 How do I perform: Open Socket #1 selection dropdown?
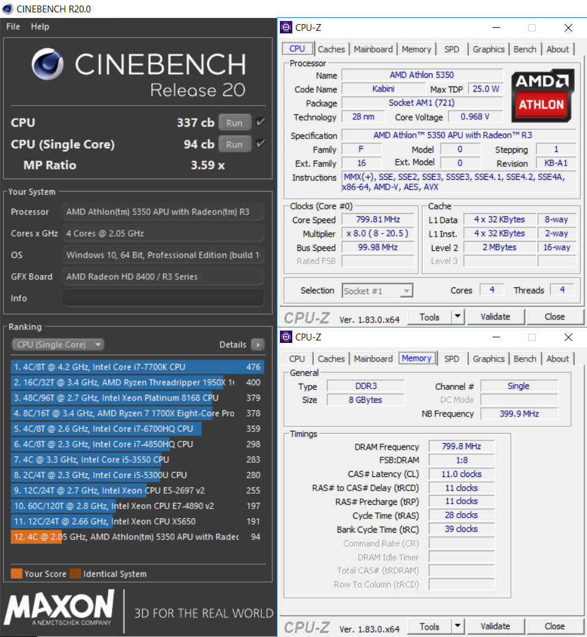click(x=378, y=291)
